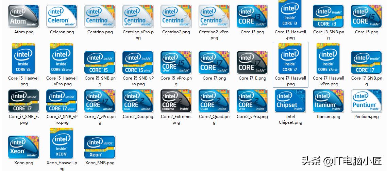
Task: Click the Intel Chipset.png file name
Action: point(290,119)
